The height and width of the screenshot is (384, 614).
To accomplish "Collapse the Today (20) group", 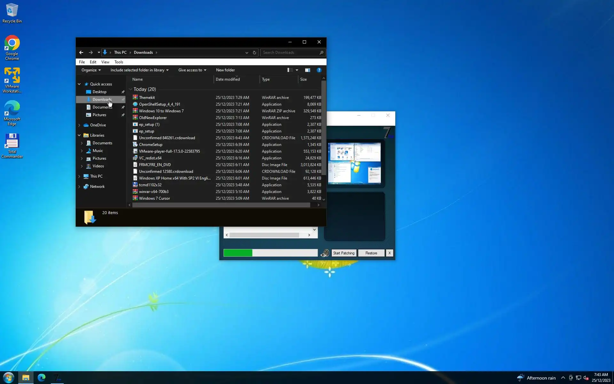I will click(130, 89).
